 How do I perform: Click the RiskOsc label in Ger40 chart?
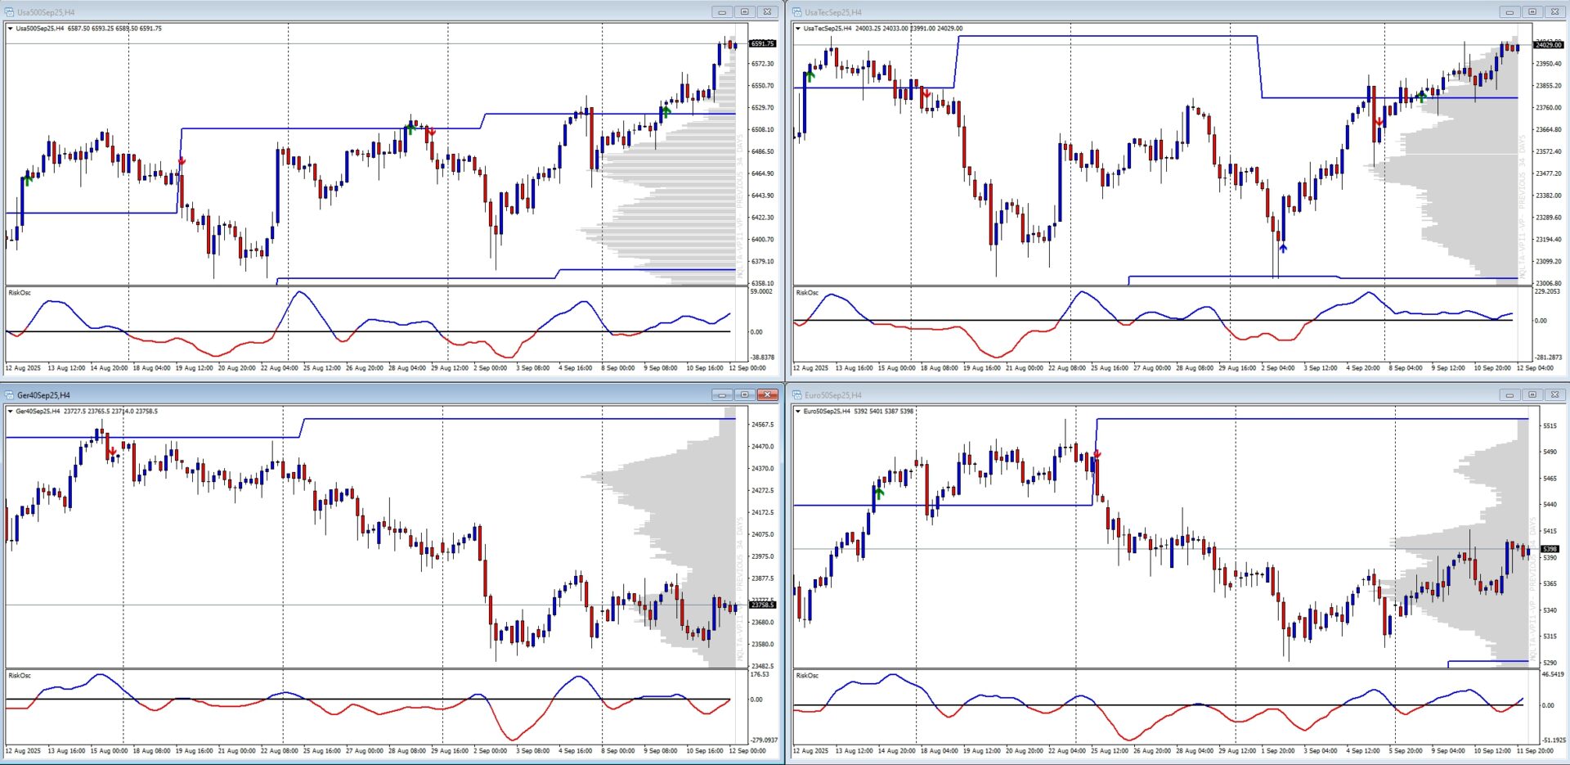(20, 676)
